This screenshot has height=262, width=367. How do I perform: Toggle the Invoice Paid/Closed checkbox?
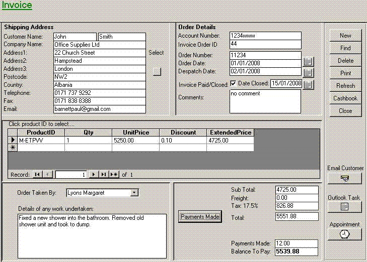pyautogui.click(x=233, y=83)
